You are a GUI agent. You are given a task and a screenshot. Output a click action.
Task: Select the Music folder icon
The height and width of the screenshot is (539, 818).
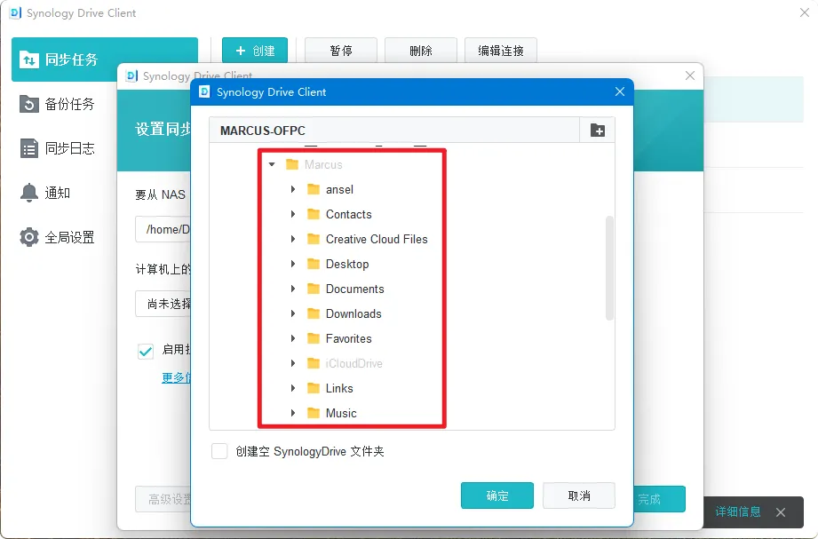314,413
